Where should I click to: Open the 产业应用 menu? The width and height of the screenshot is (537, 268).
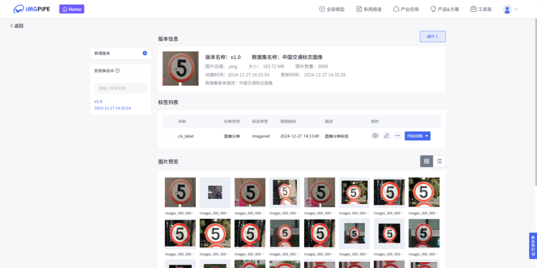point(406,9)
